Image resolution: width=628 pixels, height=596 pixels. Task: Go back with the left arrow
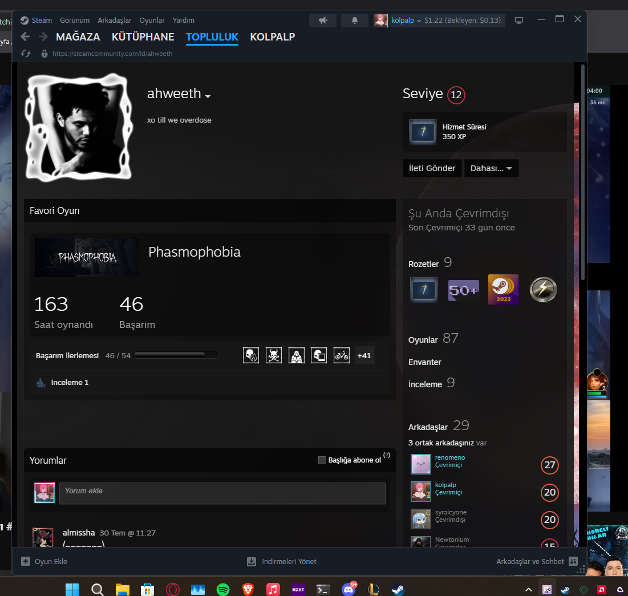coord(25,37)
